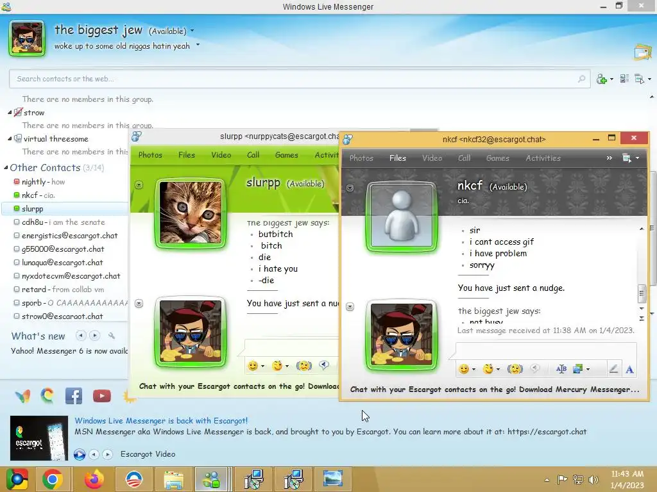Image resolution: width=657 pixels, height=492 pixels.
Task: Show next What's new item
Action: tap(95, 336)
